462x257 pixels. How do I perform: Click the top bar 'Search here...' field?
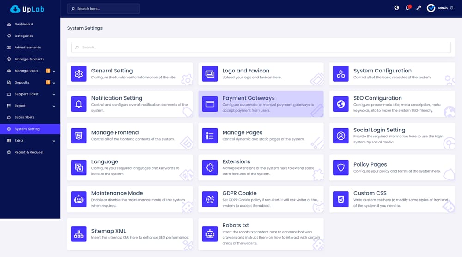coord(103,9)
